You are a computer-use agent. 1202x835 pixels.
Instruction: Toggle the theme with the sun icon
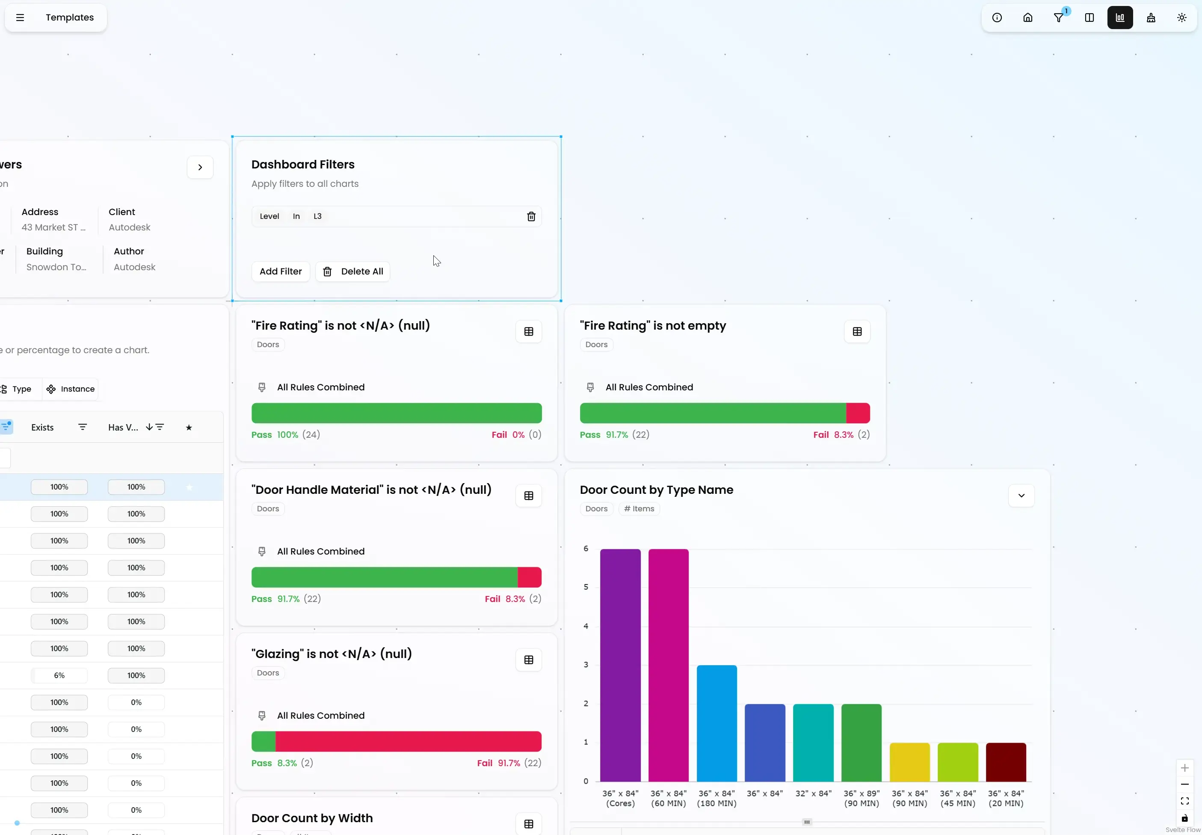[x=1181, y=17]
